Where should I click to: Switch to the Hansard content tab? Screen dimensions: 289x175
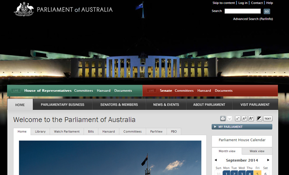(109, 132)
